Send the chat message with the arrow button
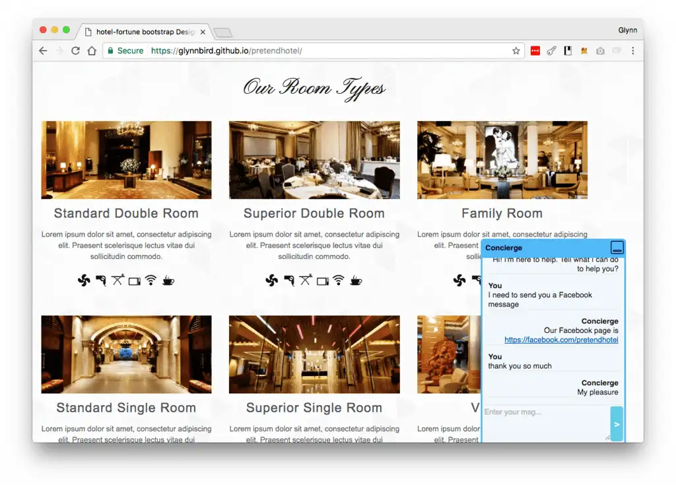Viewport: 676px width, 489px height. pyautogui.click(x=617, y=424)
